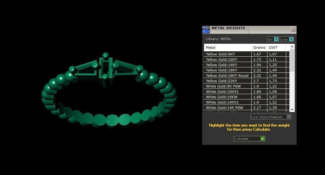The height and width of the screenshot is (175, 325).
Task: Select the Yellow Gold:10KY row
Action: pyautogui.click(x=247, y=59)
